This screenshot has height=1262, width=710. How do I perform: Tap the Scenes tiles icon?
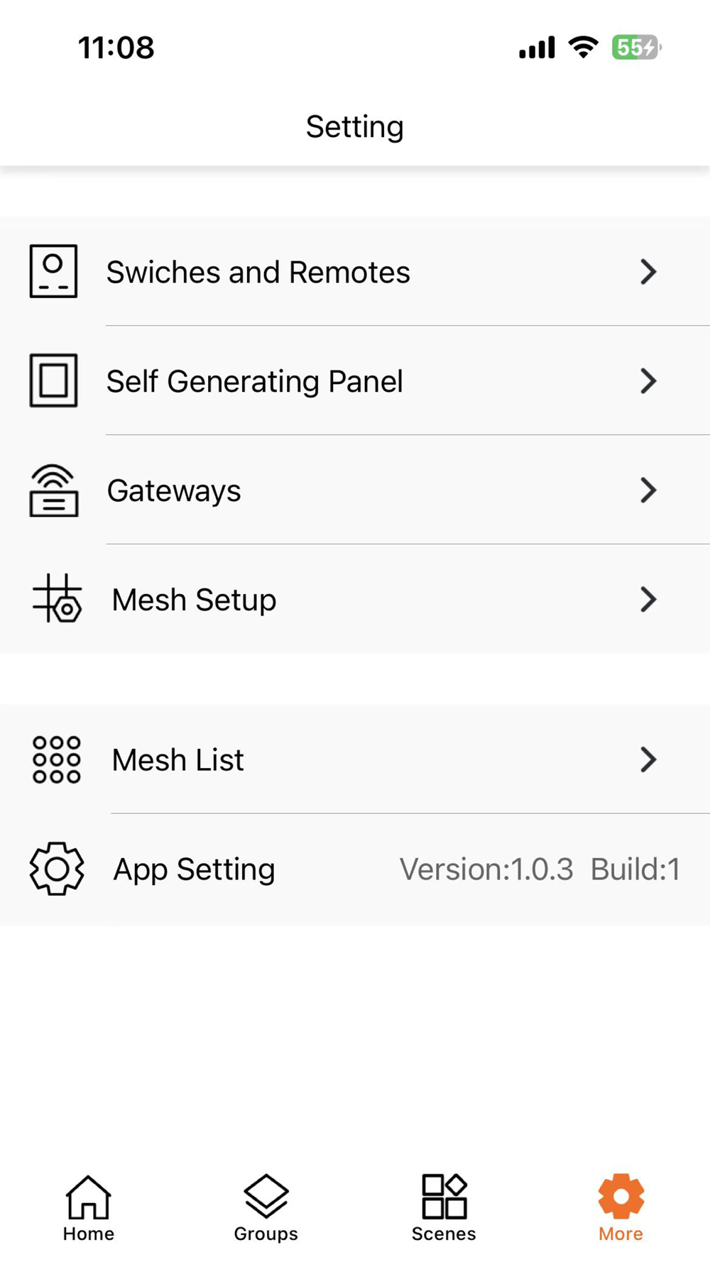click(x=444, y=1196)
